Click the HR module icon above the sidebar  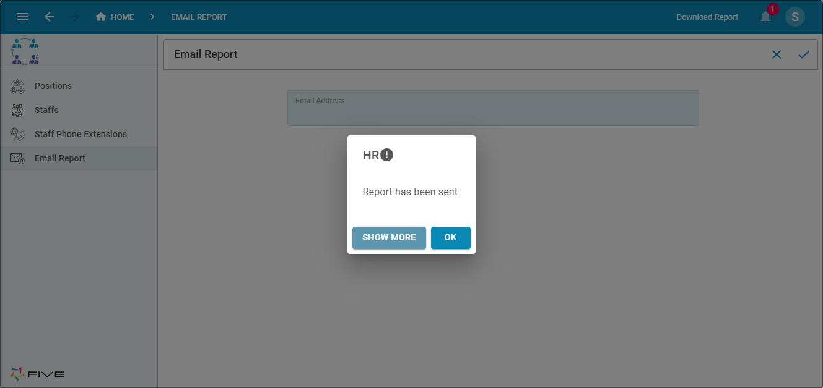tap(25, 51)
